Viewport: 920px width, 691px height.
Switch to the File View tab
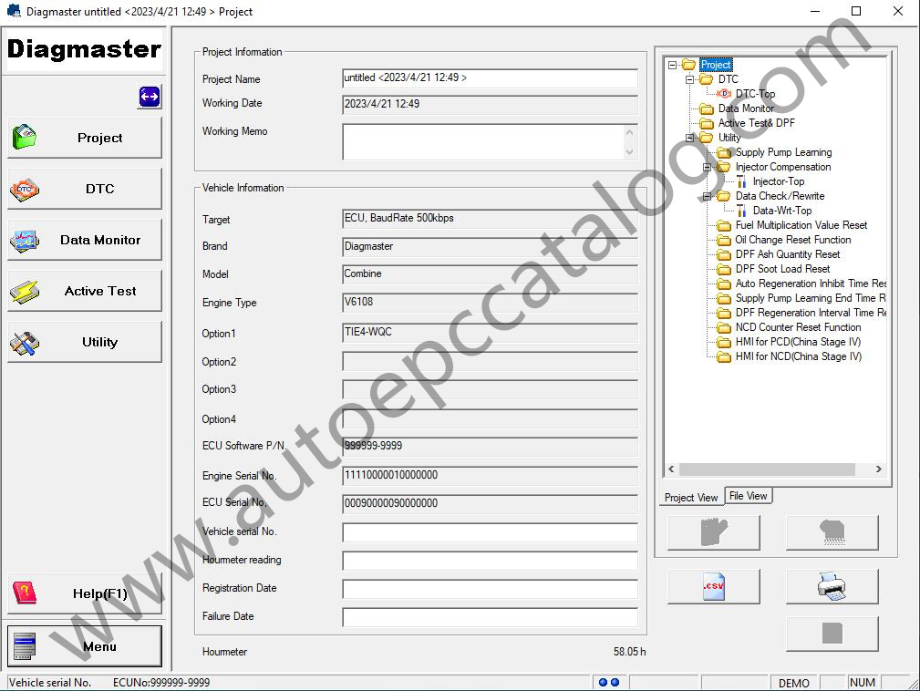coord(748,496)
